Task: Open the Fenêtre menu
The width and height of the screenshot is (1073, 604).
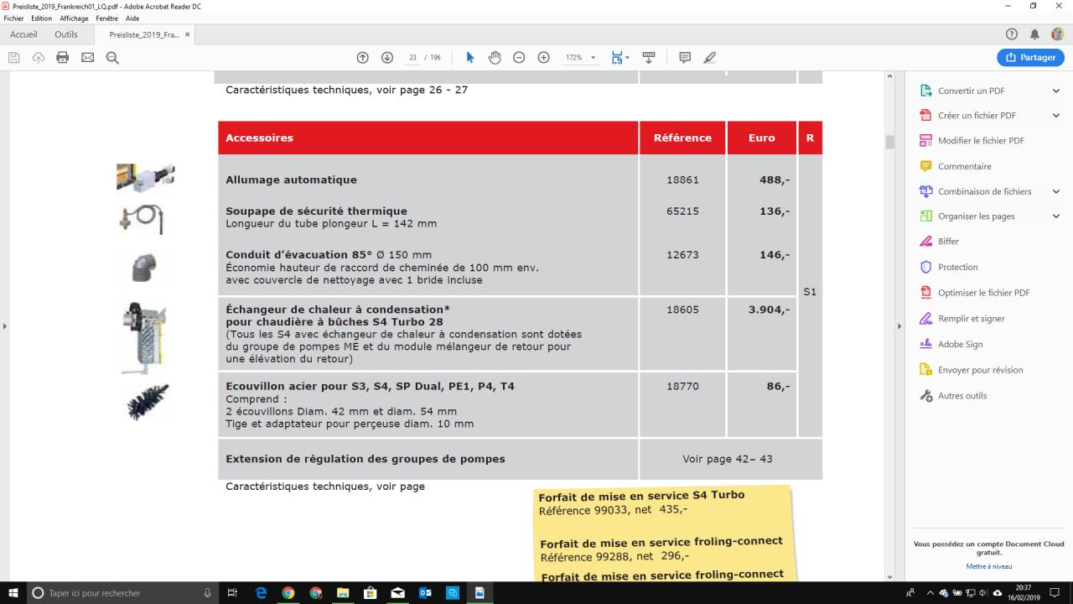Action: (107, 18)
